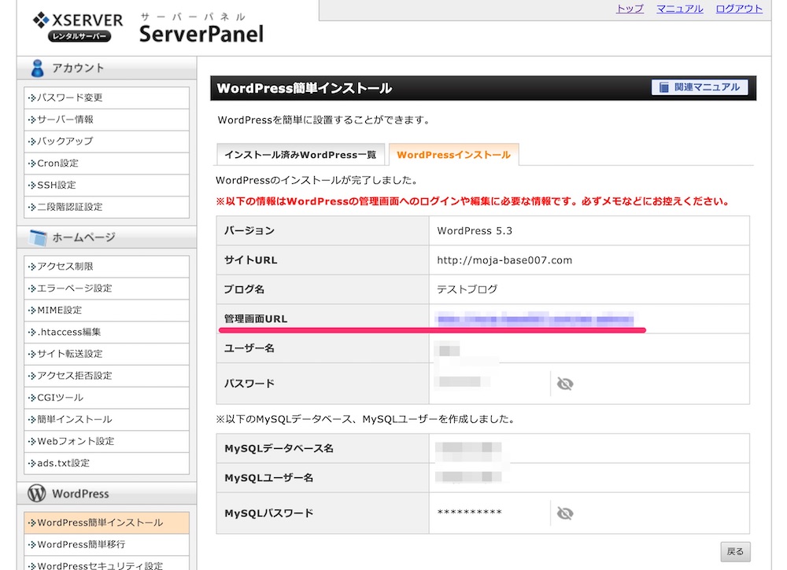
Task: Open サイト転送設定 menu item
Action: (x=106, y=354)
